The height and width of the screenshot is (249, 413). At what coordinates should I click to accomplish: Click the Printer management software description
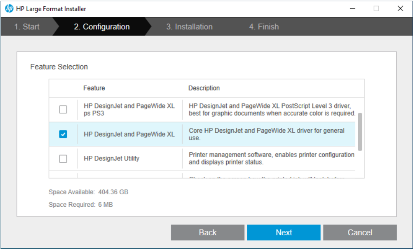271,158
